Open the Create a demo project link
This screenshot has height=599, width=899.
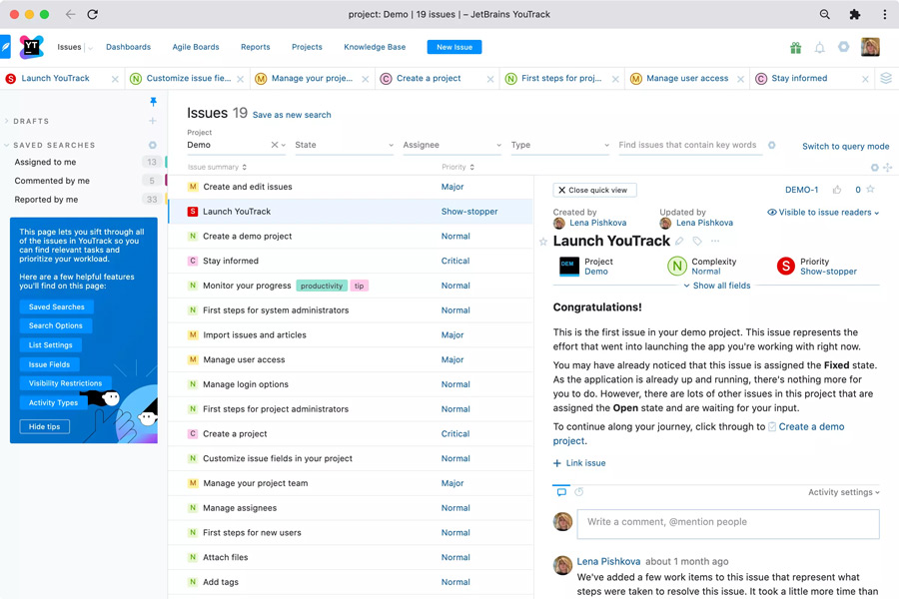pyautogui.click(x=811, y=426)
